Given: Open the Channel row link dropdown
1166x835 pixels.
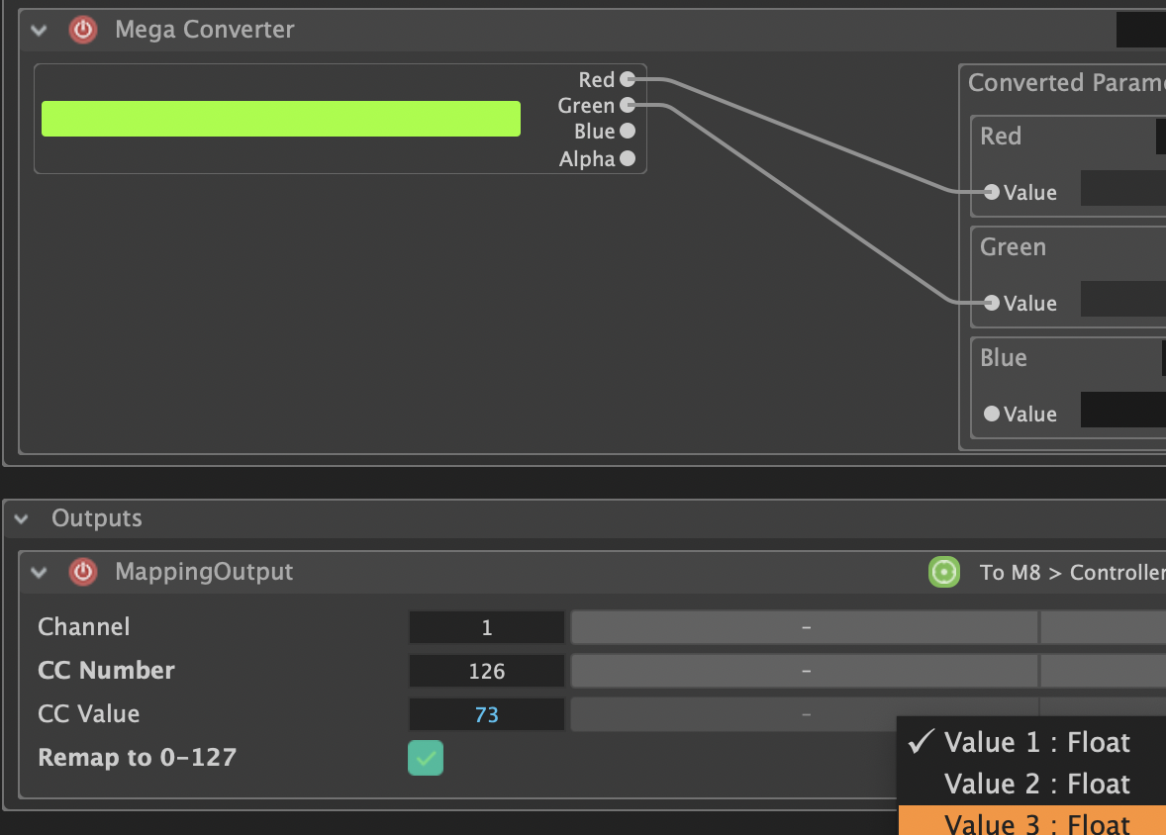Looking at the screenshot, I should 805,627.
